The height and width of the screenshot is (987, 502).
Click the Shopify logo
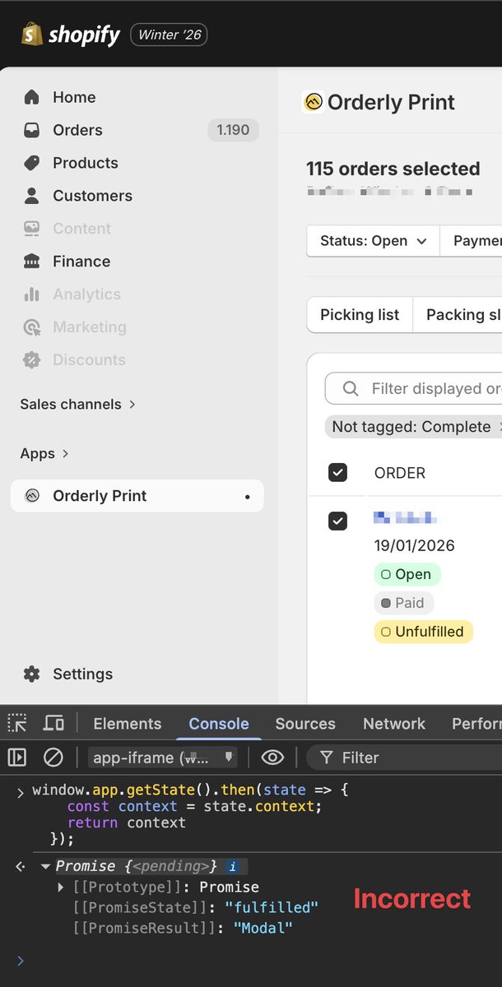[x=71, y=35]
